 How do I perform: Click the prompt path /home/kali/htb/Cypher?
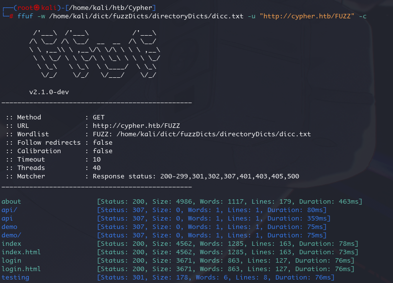111,8
